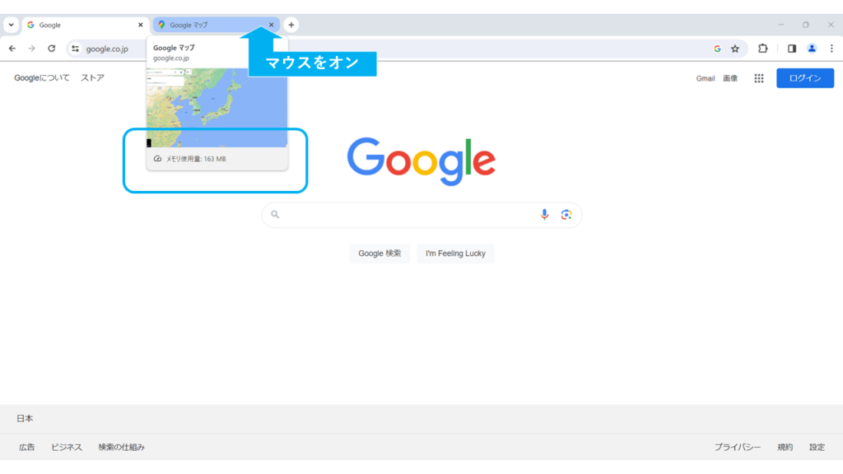Click the 日本 footer text

(25, 418)
